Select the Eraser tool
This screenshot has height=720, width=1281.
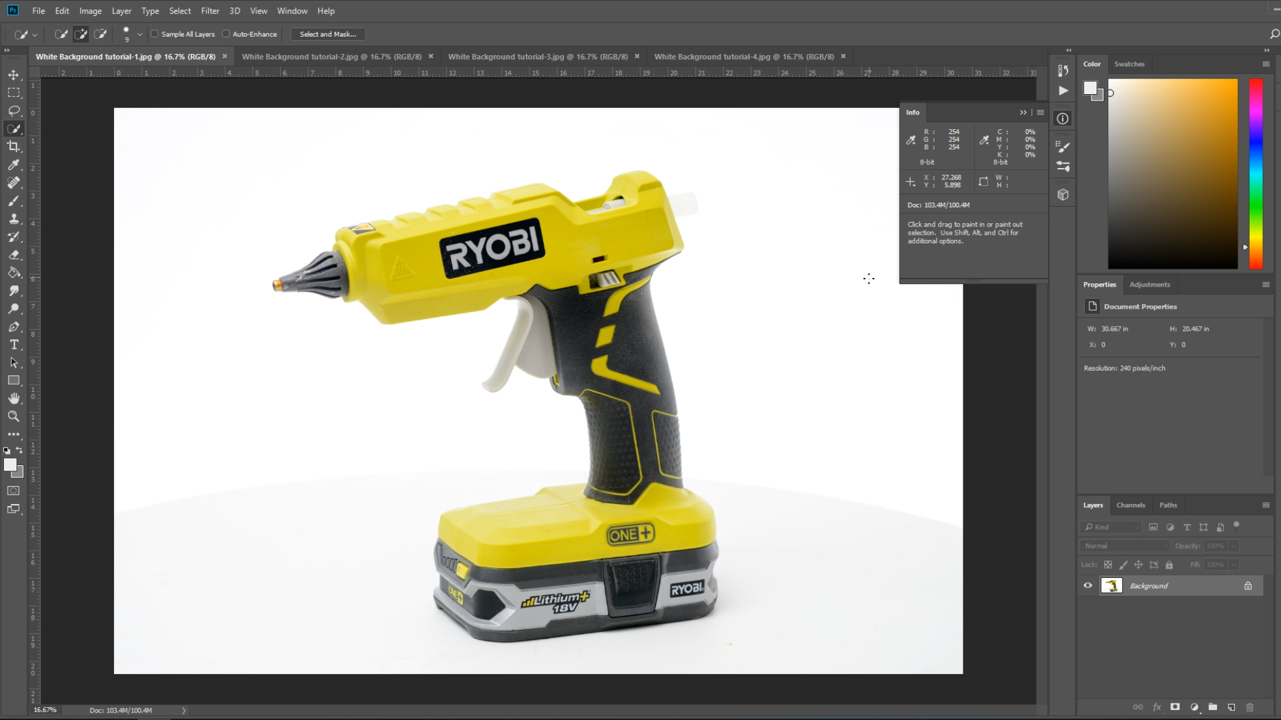tap(13, 255)
